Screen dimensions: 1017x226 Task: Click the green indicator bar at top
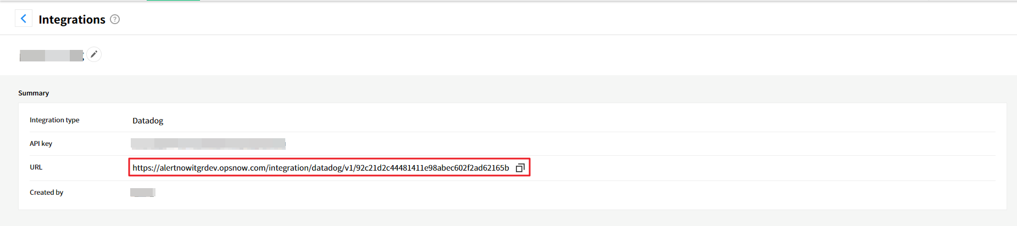(x=173, y=1)
